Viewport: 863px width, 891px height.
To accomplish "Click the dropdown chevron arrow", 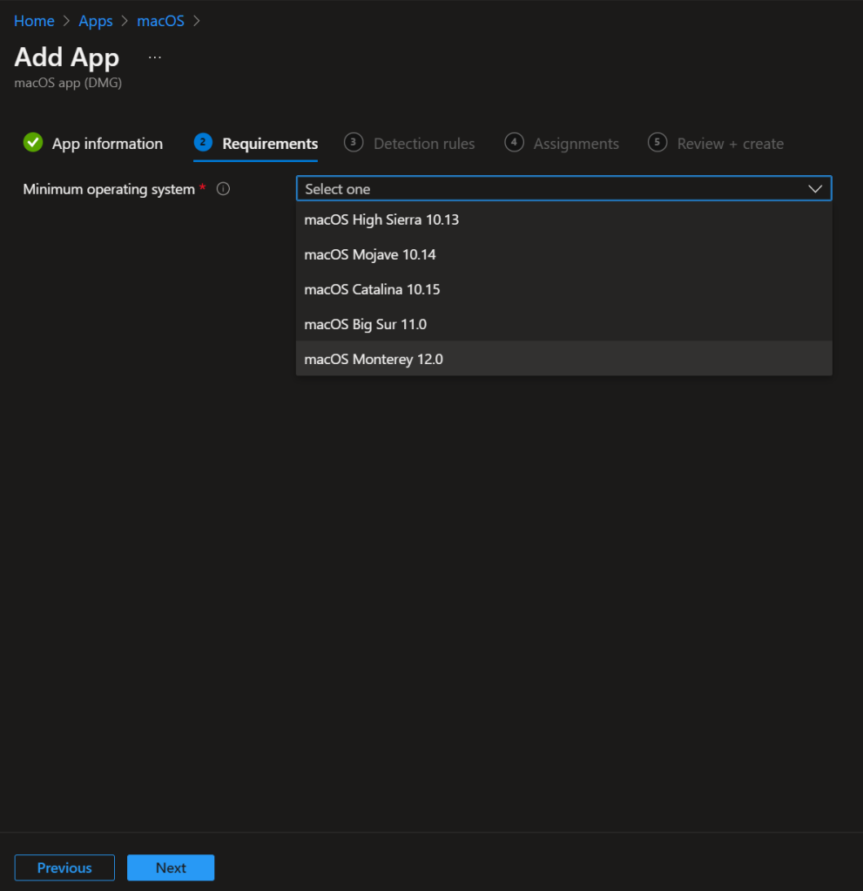I will coord(815,189).
